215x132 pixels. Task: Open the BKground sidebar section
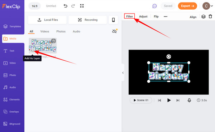pos(12,124)
